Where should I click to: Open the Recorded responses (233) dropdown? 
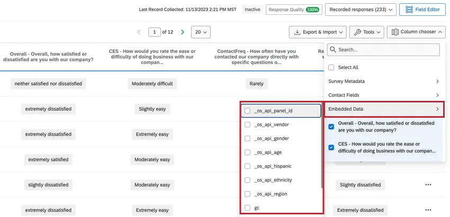(361, 10)
